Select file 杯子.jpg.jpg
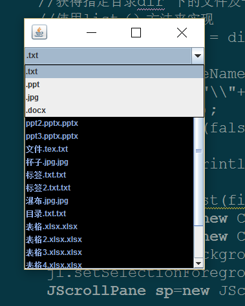This screenshot has height=306, width=245. [109, 162]
